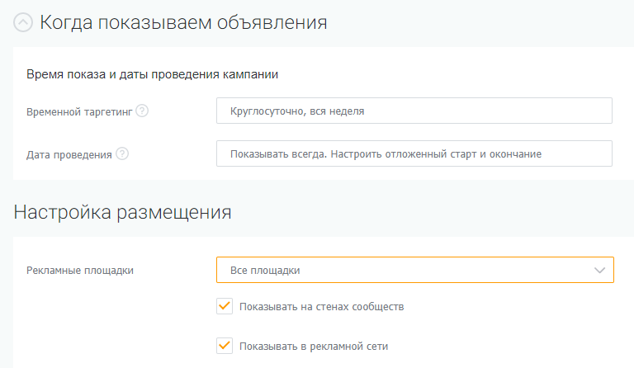Click empty right side of Временной таргетинг field
The width and height of the screenshot is (634, 368).
pyautogui.click(x=512, y=111)
